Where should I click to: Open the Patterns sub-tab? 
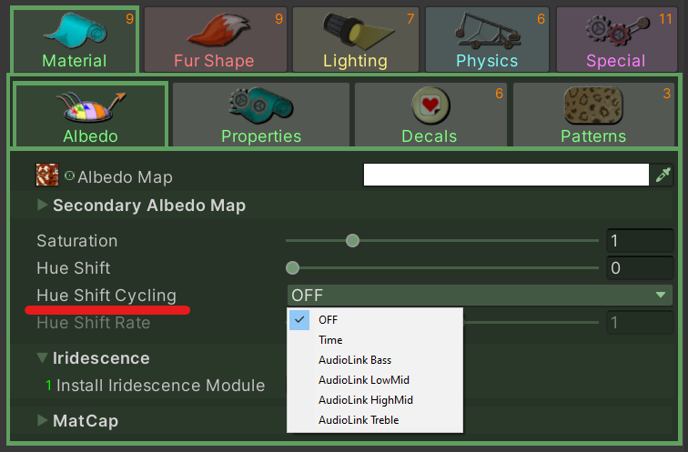point(593,115)
